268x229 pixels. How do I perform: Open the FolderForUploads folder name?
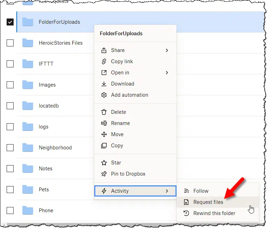[59, 22]
